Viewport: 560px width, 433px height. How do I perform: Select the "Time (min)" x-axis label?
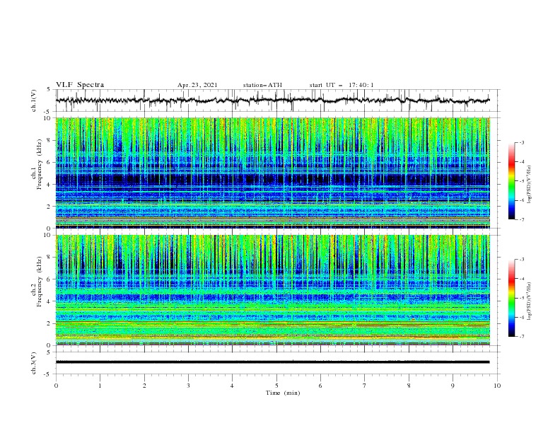pyautogui.click(x=283, y=393)
